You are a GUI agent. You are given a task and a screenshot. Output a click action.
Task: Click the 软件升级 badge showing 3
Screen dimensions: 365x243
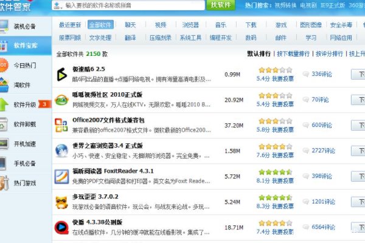pyautogui.click(x=44, y=104)
